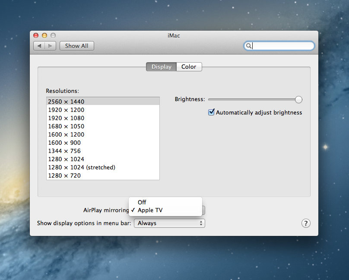Select Off in AirPlay mirroring menu
The image size is (349, 280).
click(x=142, y=202)
